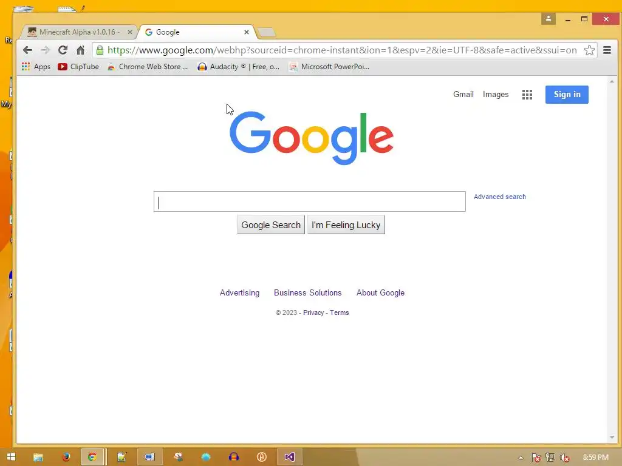Open the Action Center flag icon

[535, 458]
